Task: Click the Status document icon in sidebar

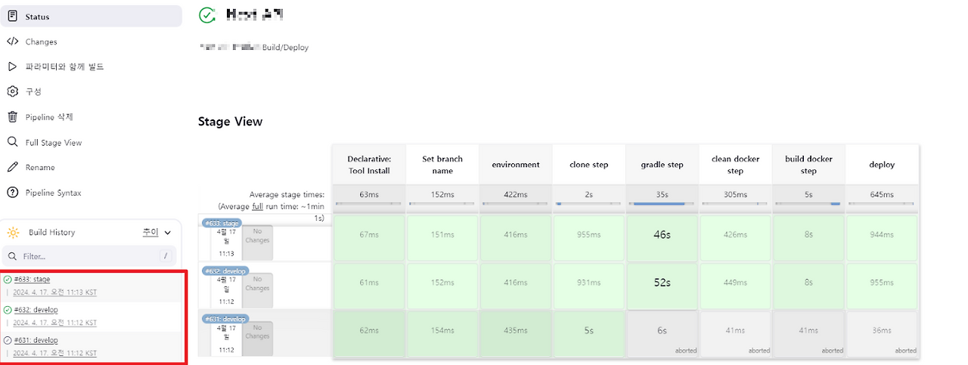Action: 12,17
